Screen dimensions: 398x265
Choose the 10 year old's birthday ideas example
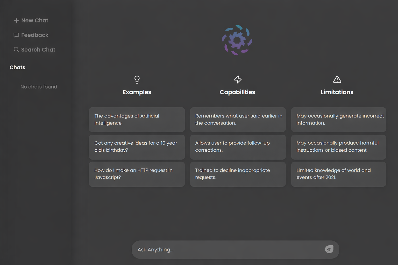137,147
